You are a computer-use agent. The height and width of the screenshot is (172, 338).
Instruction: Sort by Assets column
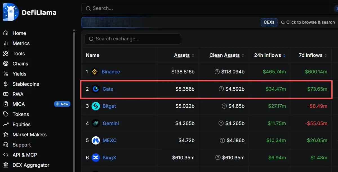(184, 55)
